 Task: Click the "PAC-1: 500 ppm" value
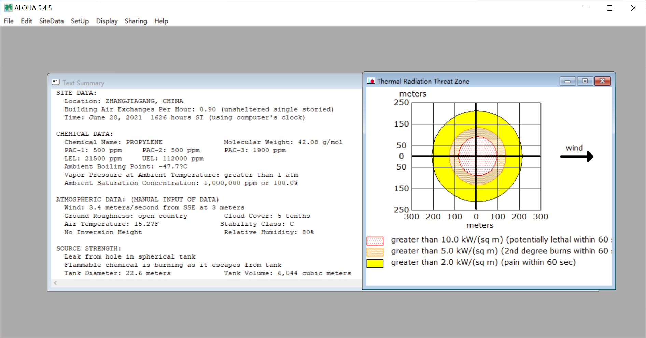pyautogui.click(x=93, y=150)
